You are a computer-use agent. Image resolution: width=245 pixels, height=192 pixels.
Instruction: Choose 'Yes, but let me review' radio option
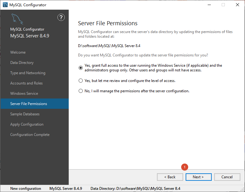(x=81, y=81)
